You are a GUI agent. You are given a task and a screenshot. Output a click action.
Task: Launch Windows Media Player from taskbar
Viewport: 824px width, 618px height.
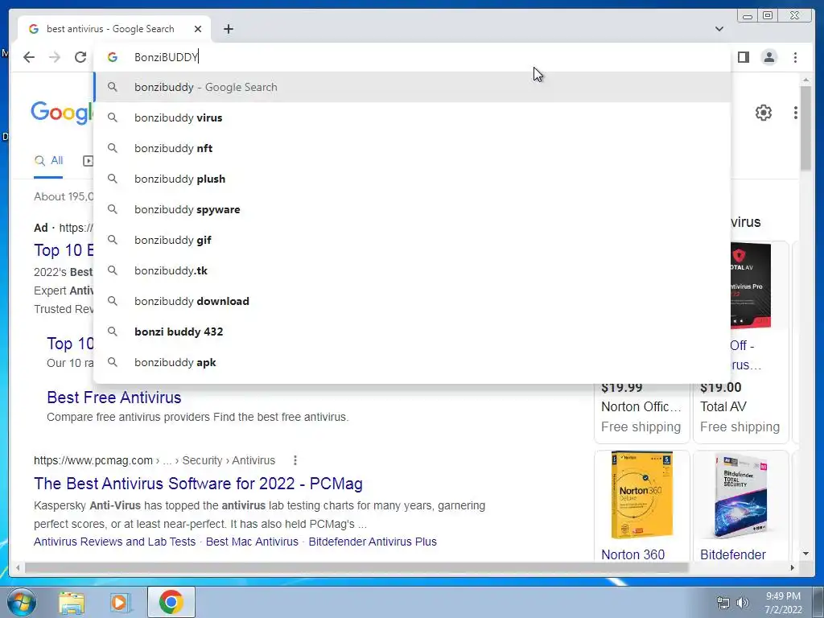[119, 602]
